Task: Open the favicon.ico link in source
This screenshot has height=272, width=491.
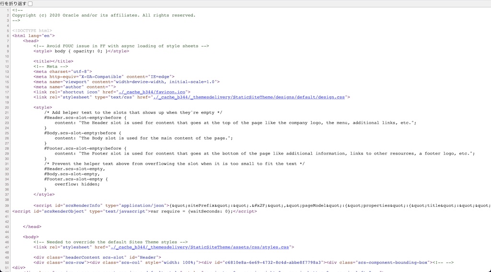Action: 153,92
